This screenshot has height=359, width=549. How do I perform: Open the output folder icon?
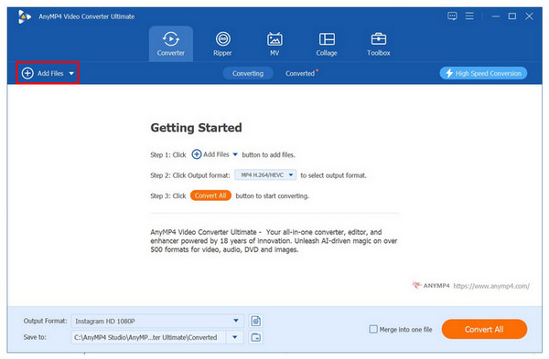[256, 337]
